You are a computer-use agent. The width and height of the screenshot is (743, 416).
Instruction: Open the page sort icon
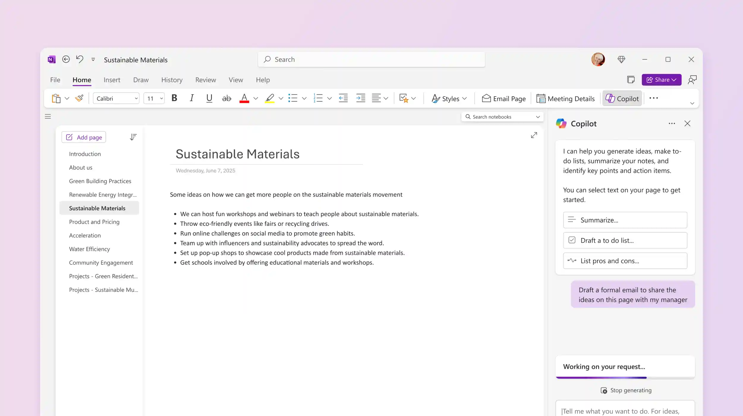click(x=133, y=137)
